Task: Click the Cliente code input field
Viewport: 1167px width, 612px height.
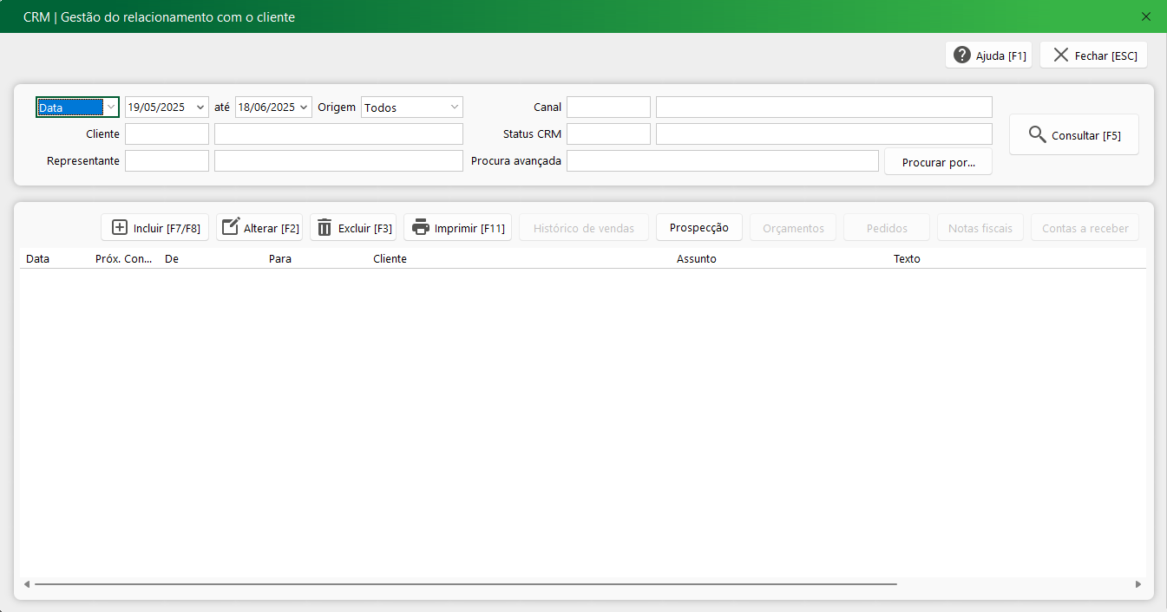Action: point(167,134)
